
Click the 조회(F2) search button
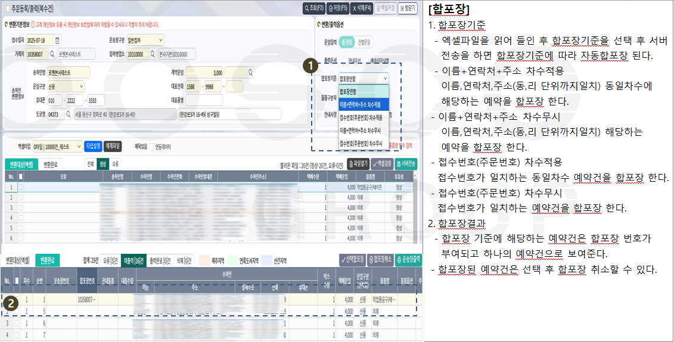(313, 8)
